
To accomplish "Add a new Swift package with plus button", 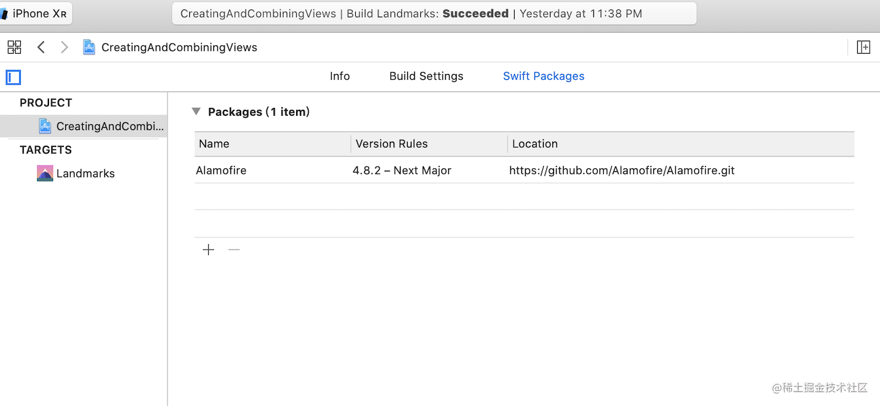I will tap(208, 250).
